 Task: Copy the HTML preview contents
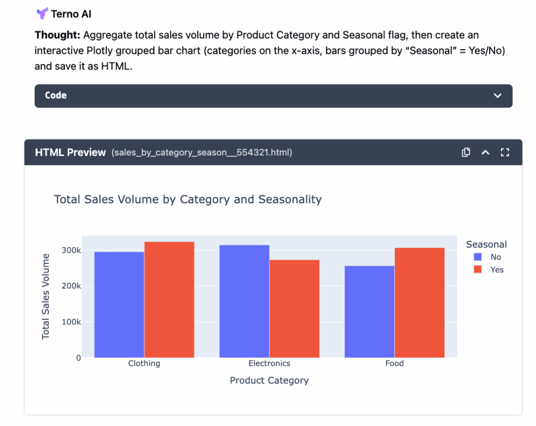point(466,152)
